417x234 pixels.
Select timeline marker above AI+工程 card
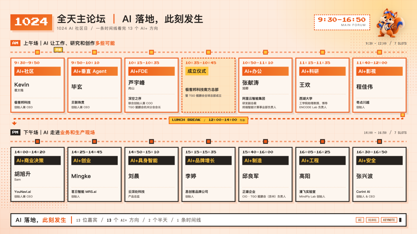322,142
